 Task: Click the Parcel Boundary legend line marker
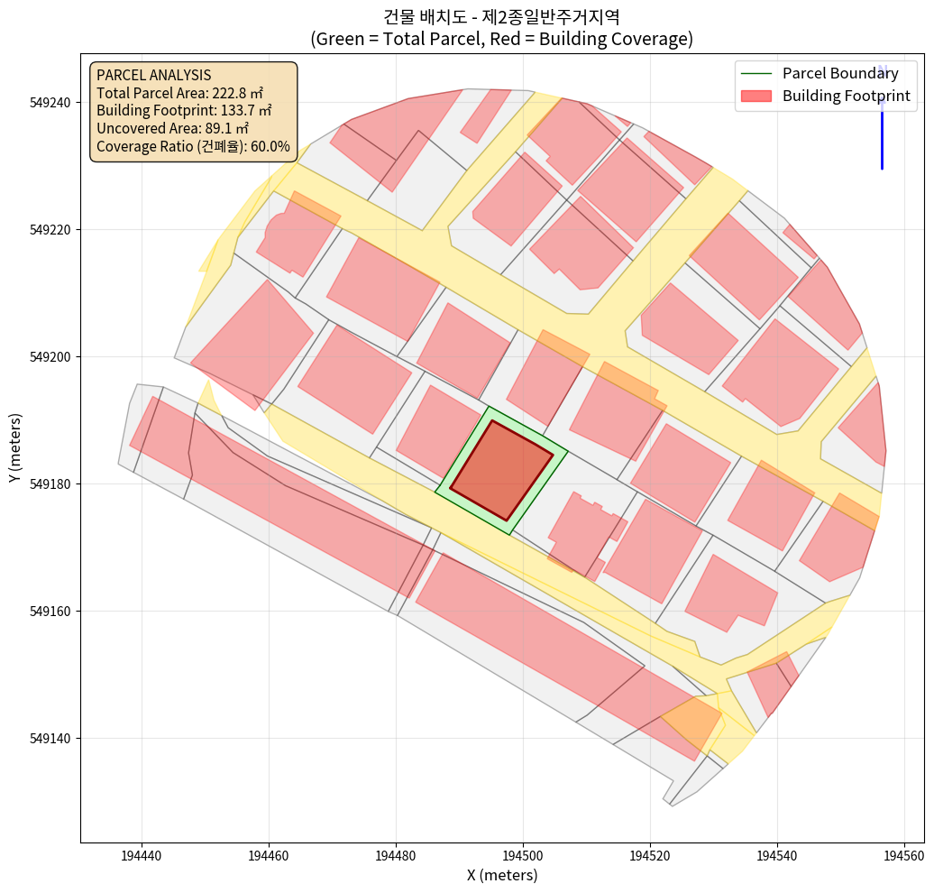point(755,73)
